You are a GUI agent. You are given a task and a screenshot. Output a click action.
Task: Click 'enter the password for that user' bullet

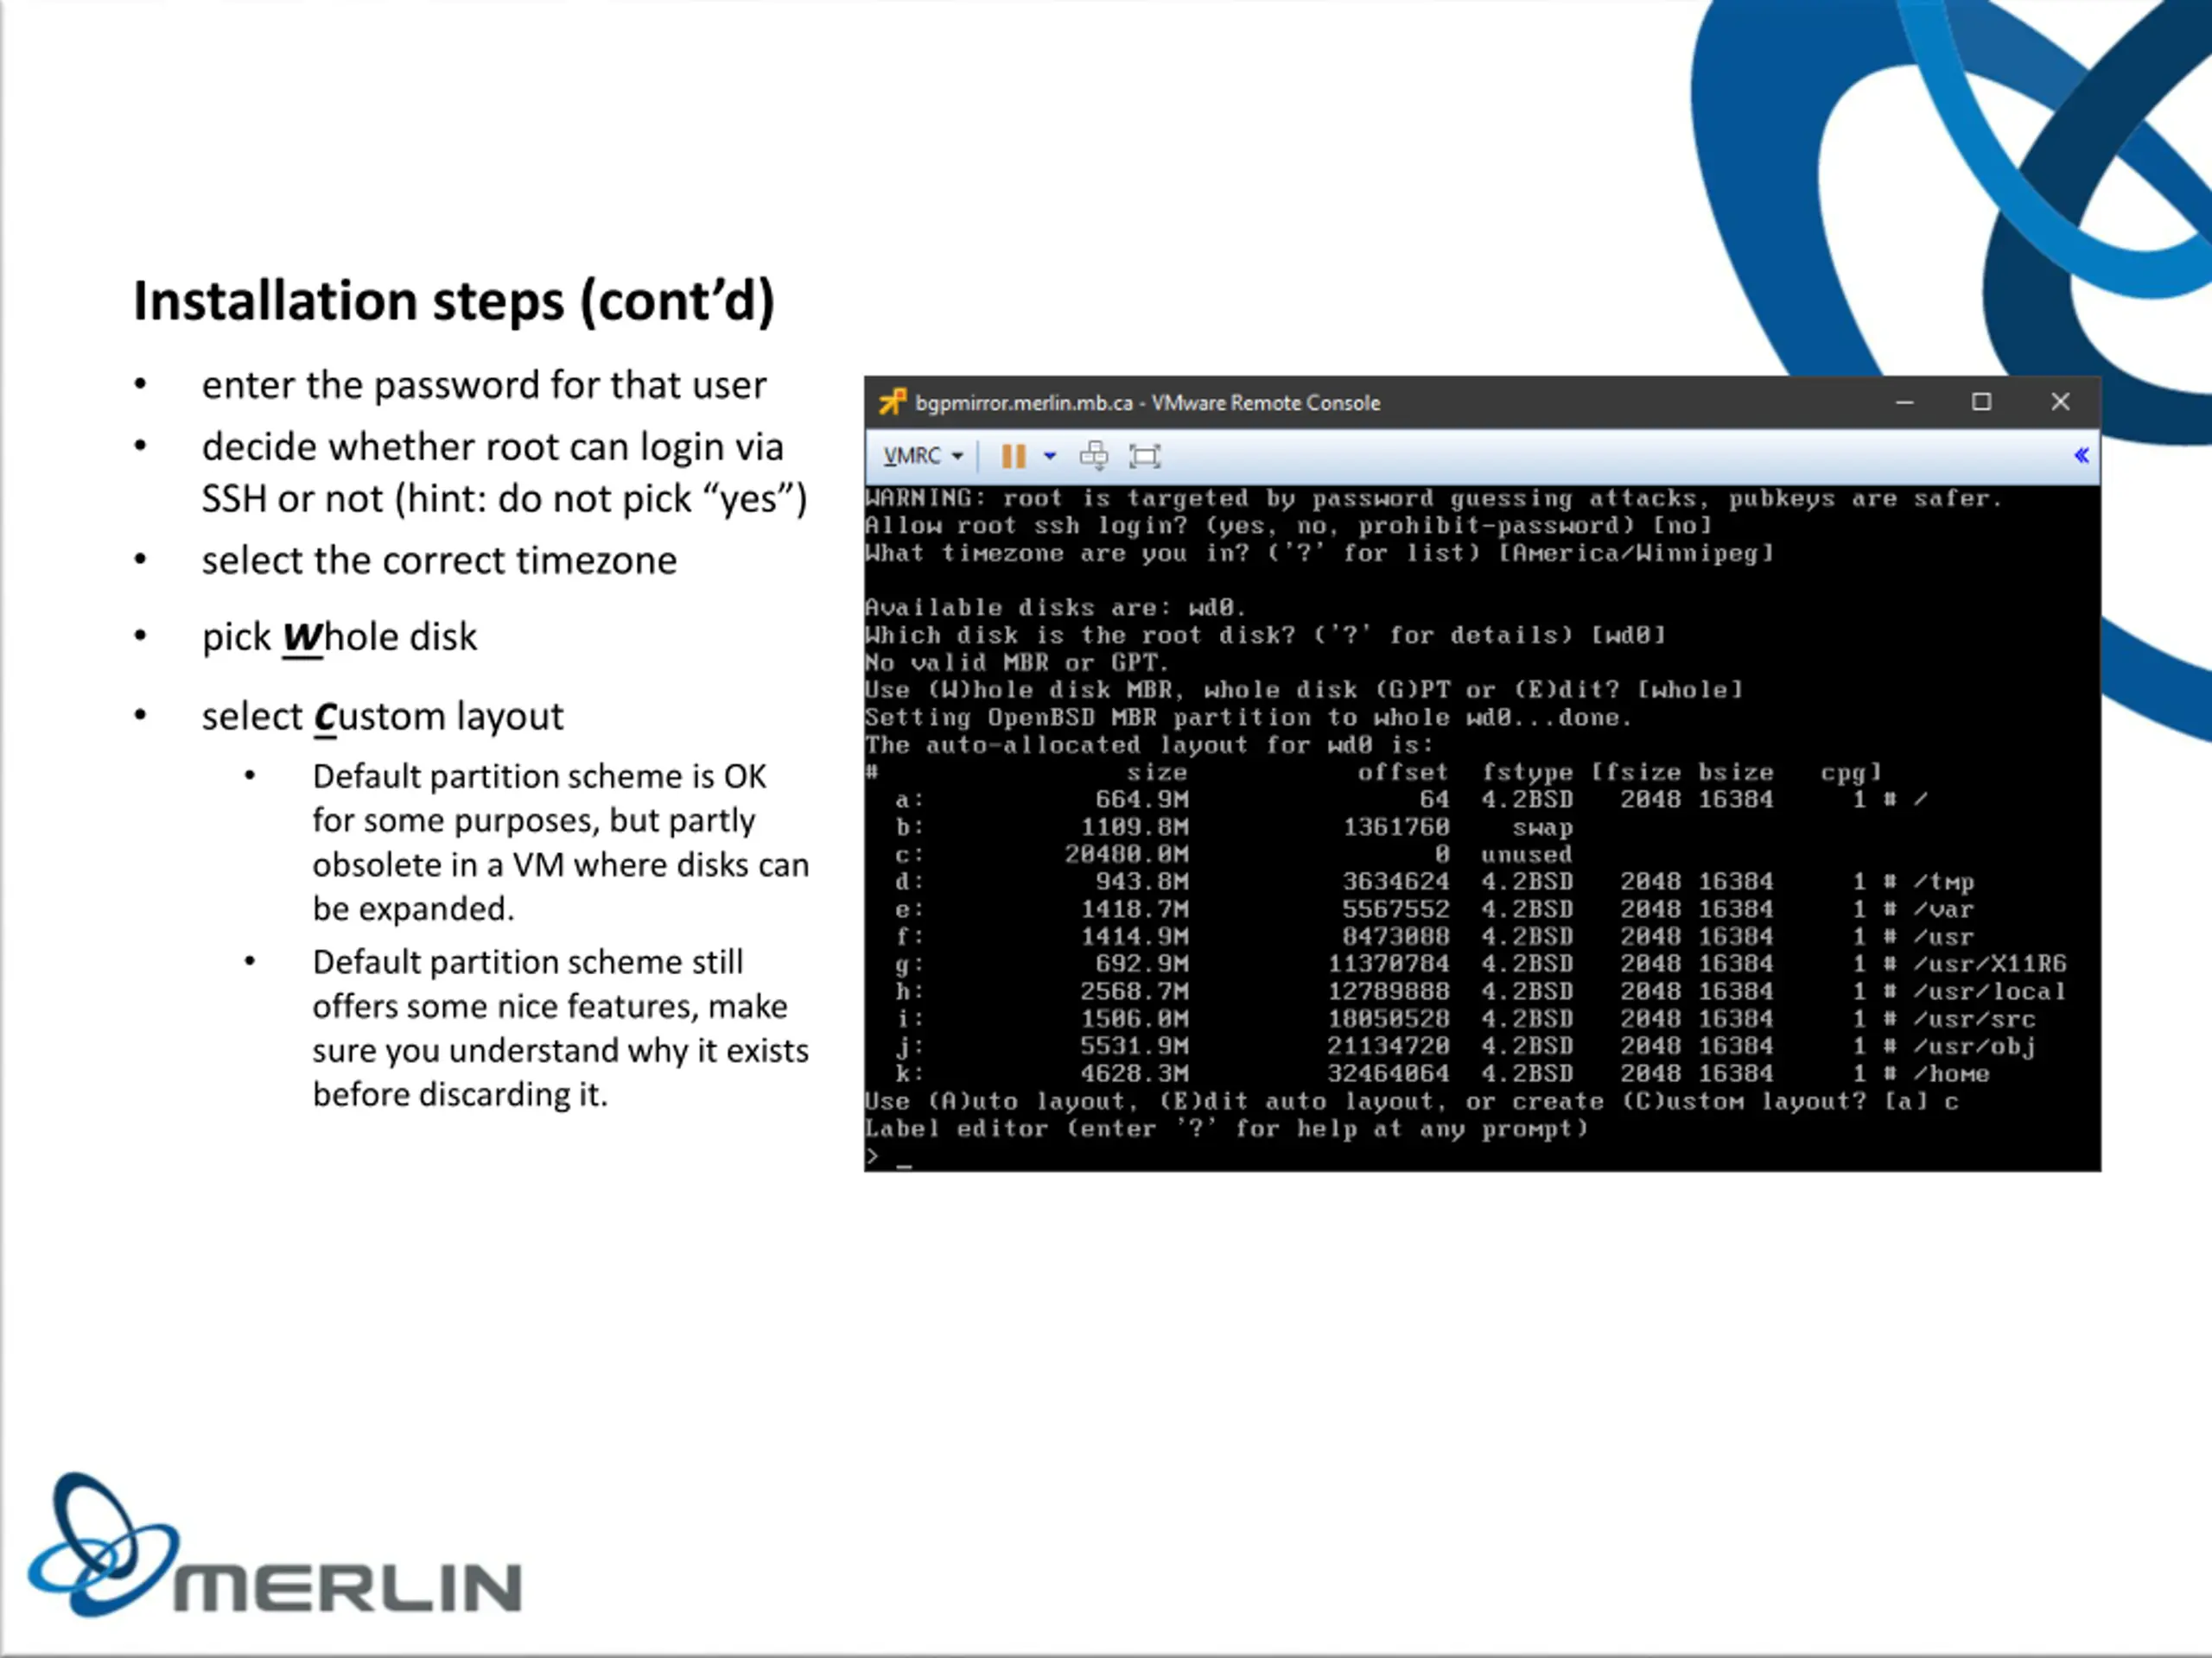click(x=484, y=385)
